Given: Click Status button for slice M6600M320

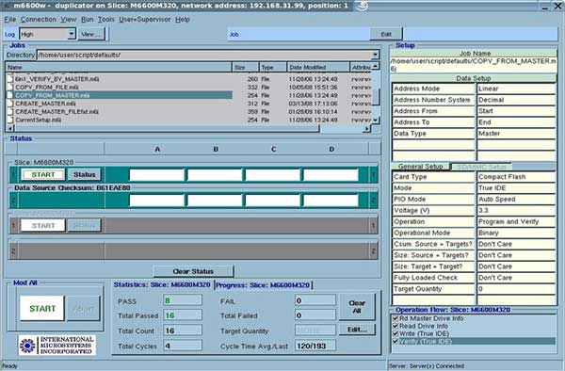Looking at the screenshot, I should coord(85,175).
